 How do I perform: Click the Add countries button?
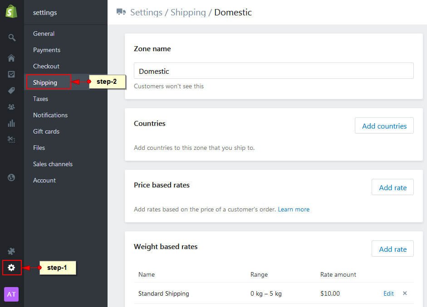[384, 126]
